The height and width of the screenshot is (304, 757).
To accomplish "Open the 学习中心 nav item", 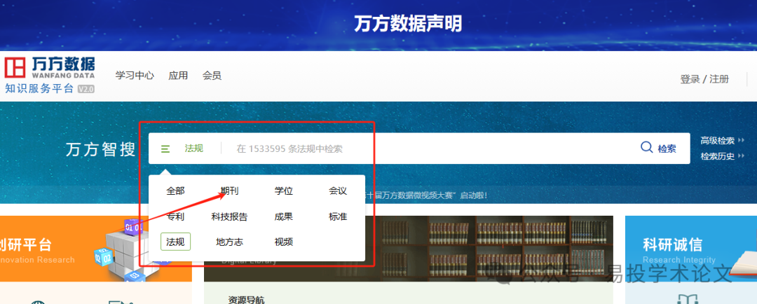I will (x=135, y=76).
